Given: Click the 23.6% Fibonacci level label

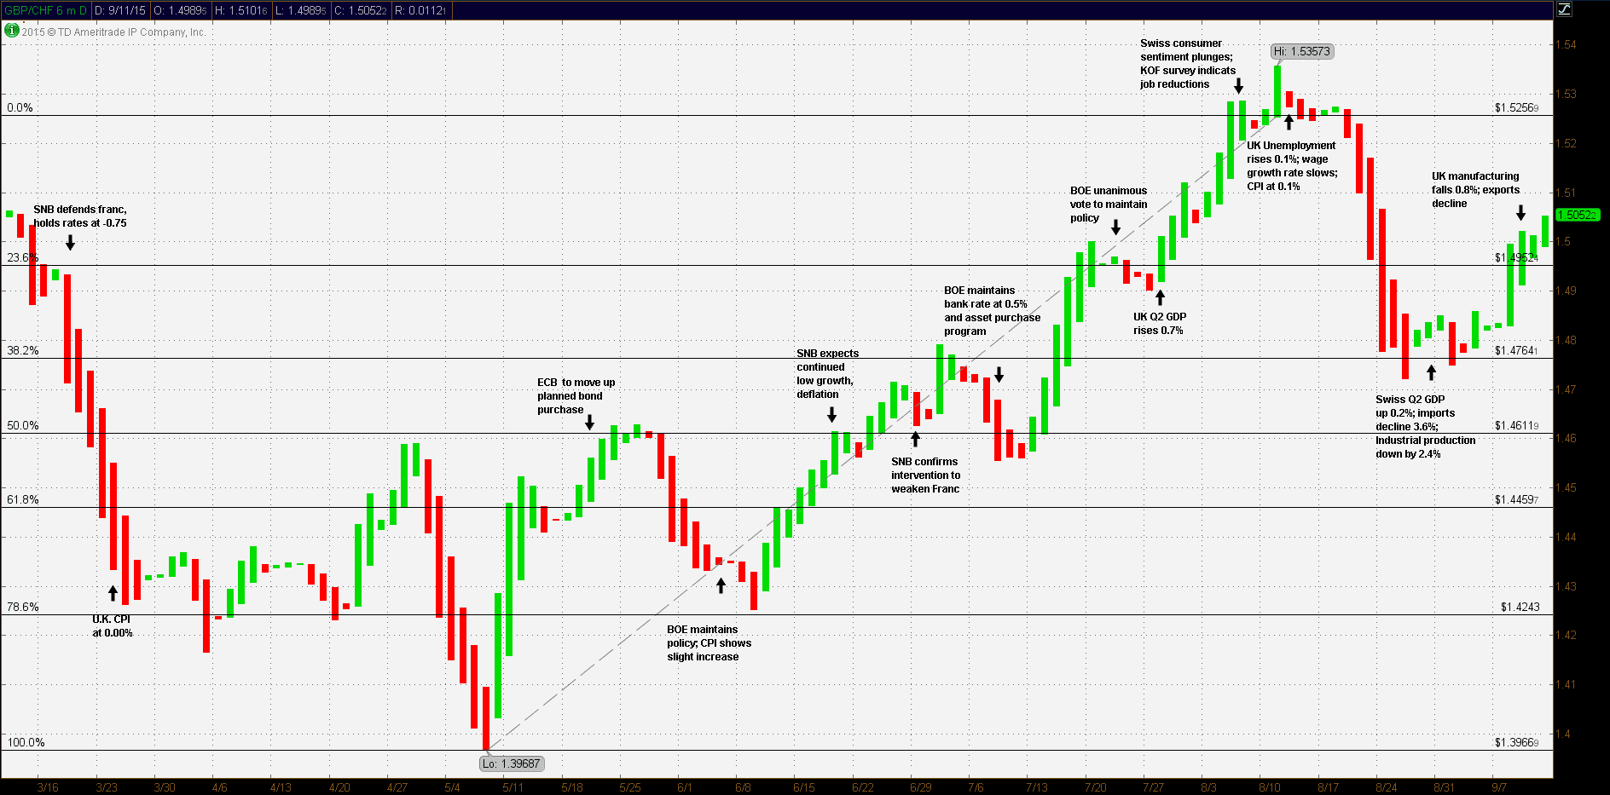Looking at the screenshot, I should coord(23,257).
